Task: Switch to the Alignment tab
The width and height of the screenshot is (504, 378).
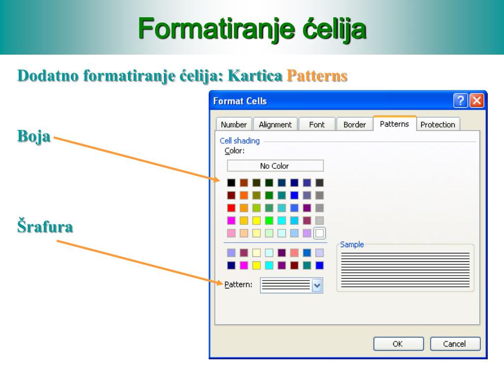Action: [x=275, y=125]
